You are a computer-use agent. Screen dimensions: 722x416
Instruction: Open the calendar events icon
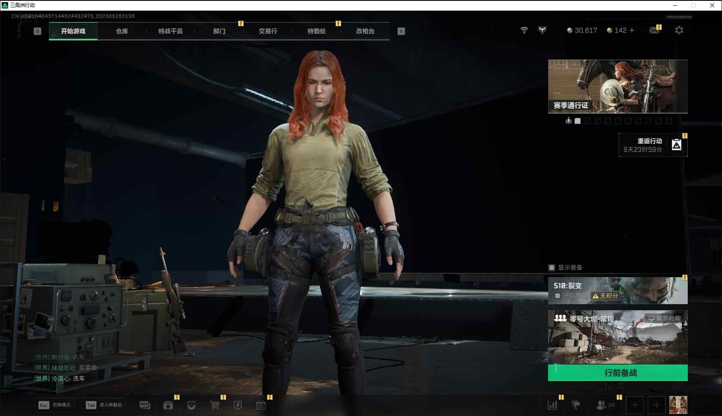(261, 405)
